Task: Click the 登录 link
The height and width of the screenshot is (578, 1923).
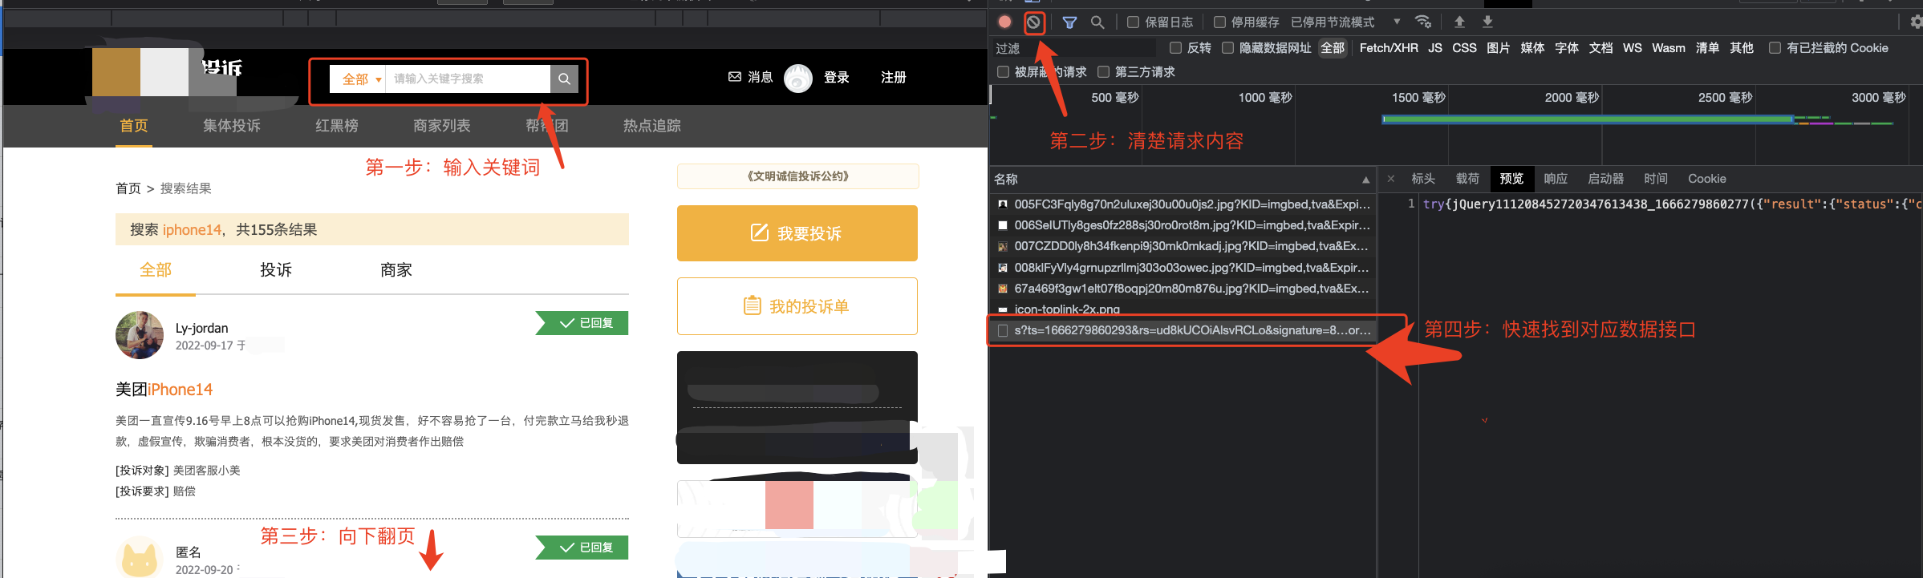Action: pyautogui.click(x=837, y=78)
